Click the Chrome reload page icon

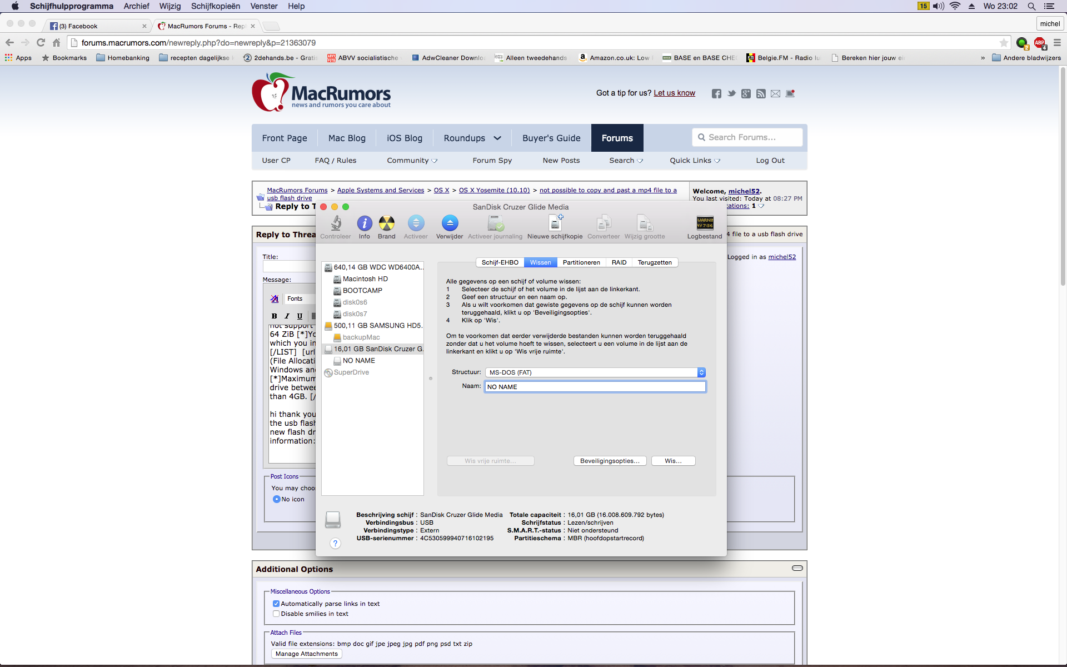click(x=41, y=43)
